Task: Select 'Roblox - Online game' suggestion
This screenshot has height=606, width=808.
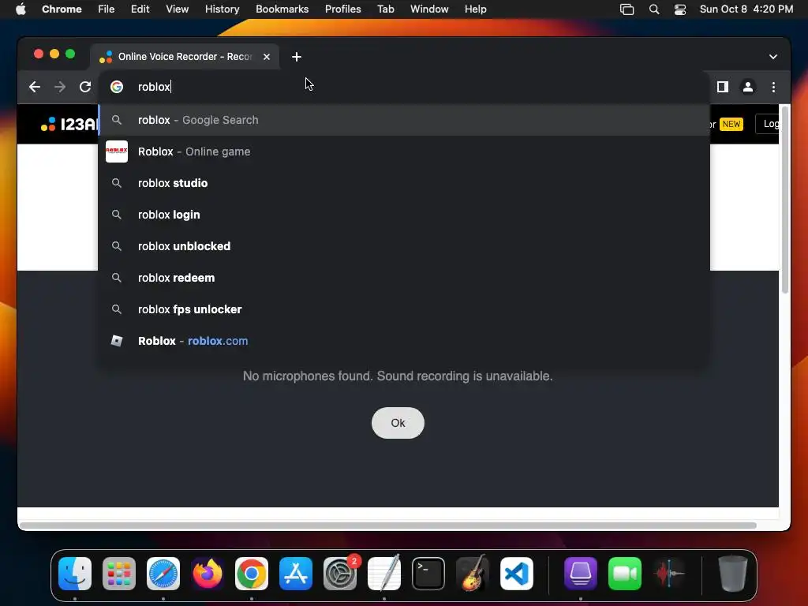Action: [x=405, y=151]
